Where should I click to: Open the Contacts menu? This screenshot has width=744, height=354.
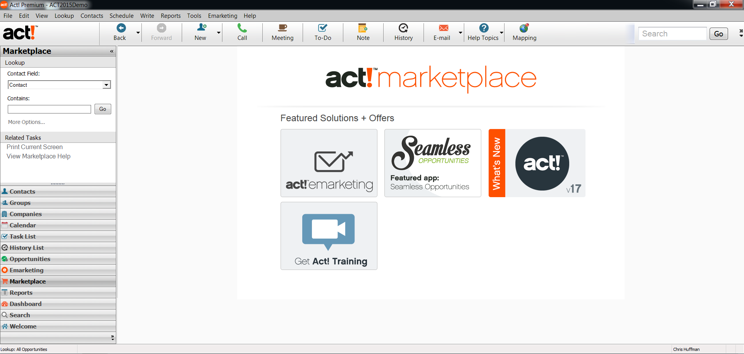(92, 16)
